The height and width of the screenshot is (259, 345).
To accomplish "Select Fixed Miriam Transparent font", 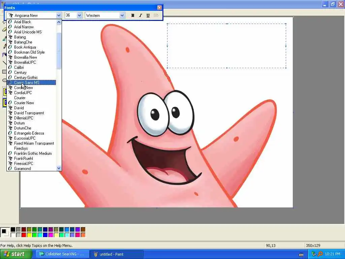I will click(31, 143).
